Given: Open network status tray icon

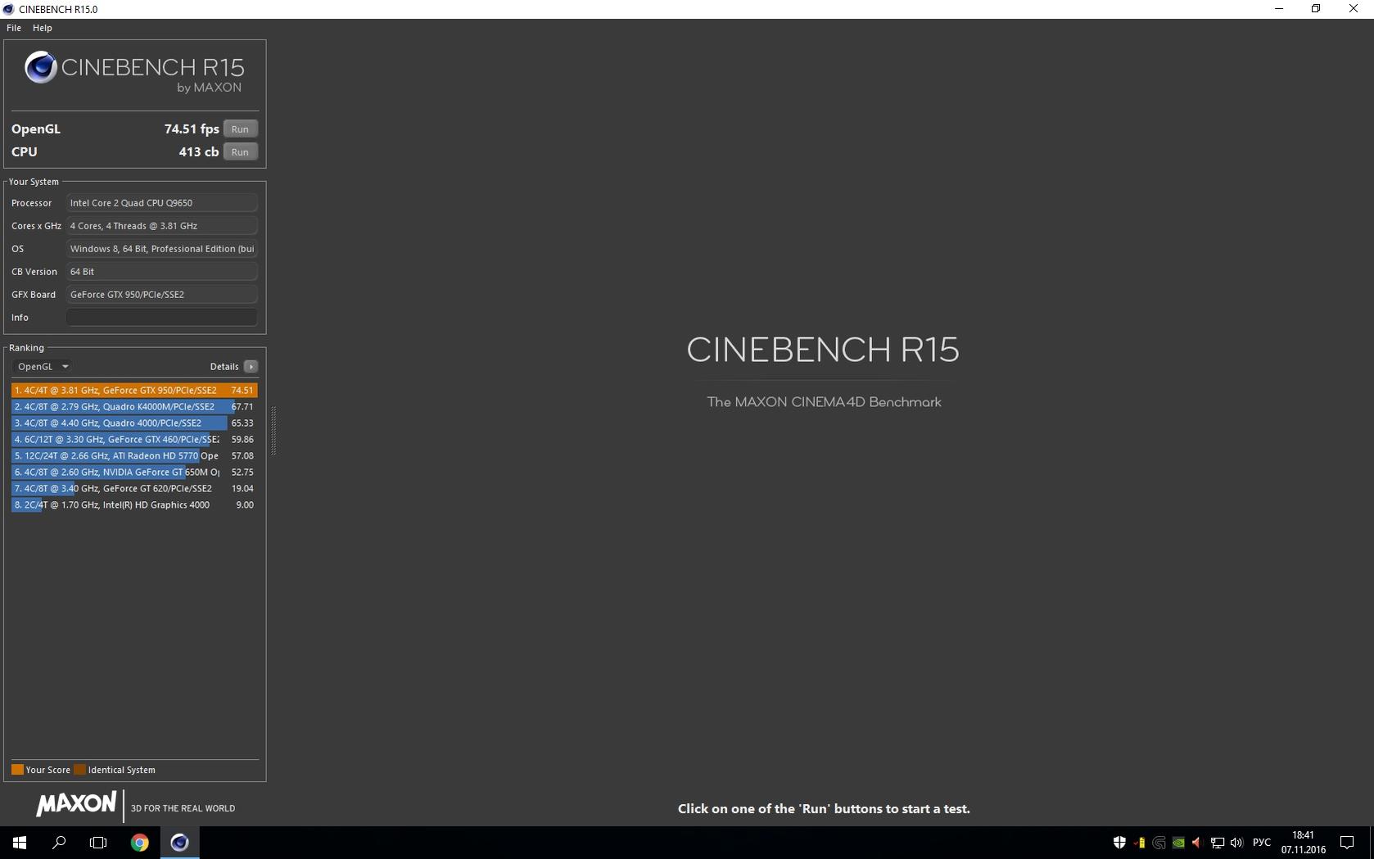Looking at the screenshot, I should click(1217, 843).
